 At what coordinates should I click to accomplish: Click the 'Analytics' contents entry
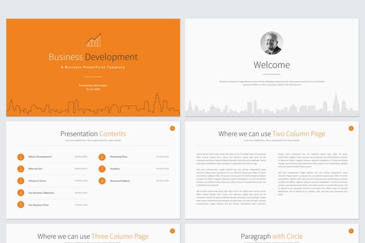tap(115, 169)
